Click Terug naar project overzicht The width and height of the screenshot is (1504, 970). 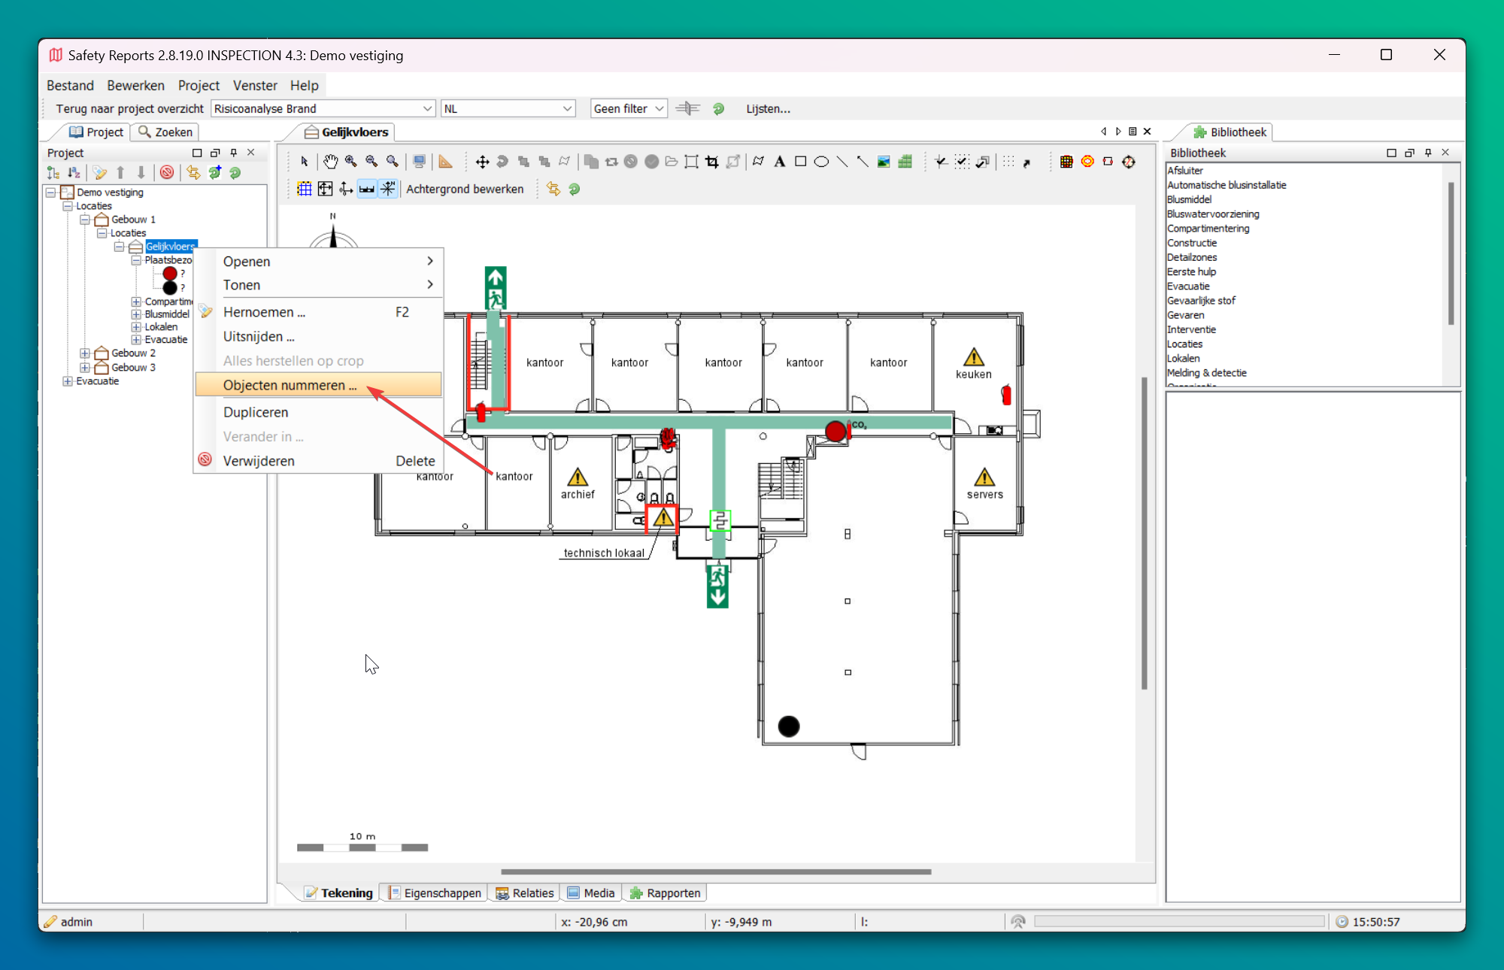[x=129, y=109]
